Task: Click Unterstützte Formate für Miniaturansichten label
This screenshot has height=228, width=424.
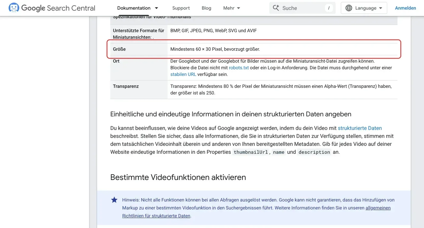Action: (x=139, y=34)
